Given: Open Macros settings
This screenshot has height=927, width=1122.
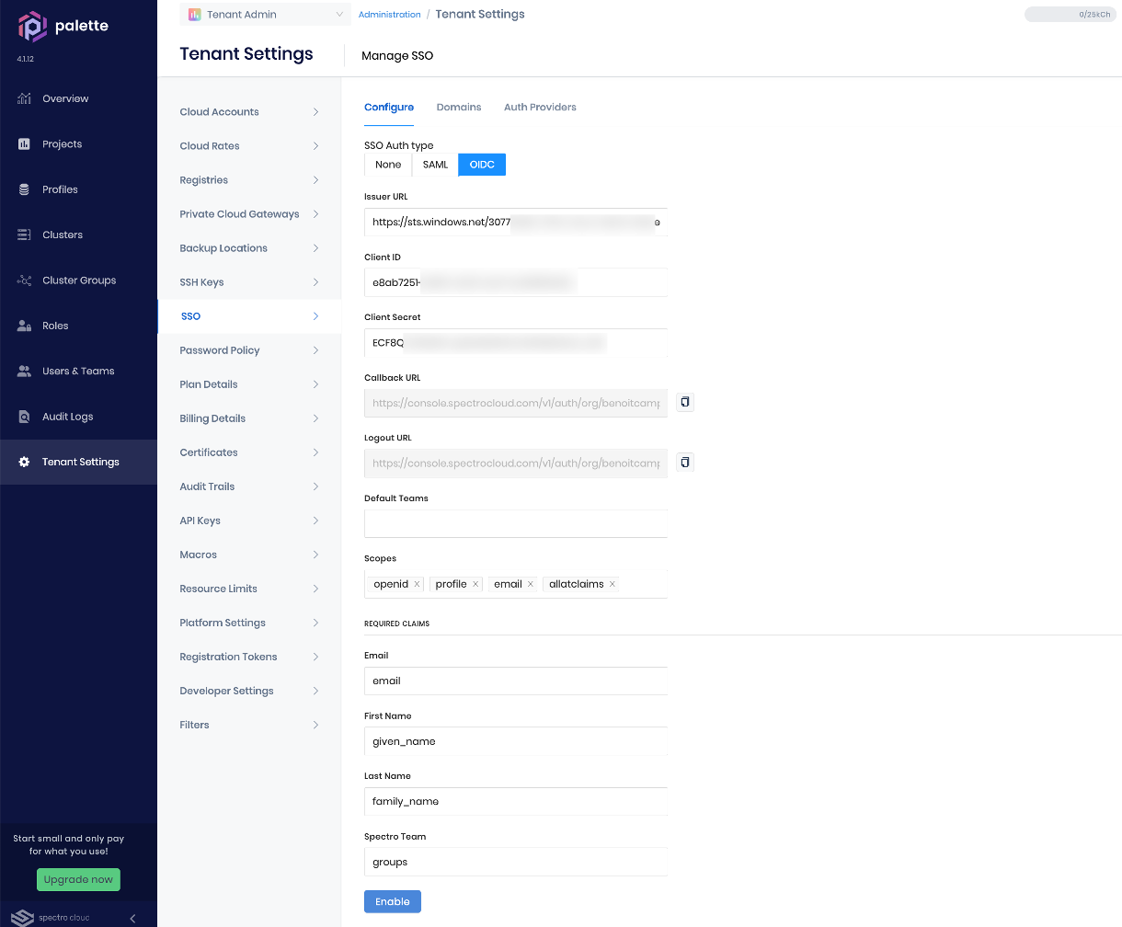Looking at the screenshot, I should pos(249,555).
